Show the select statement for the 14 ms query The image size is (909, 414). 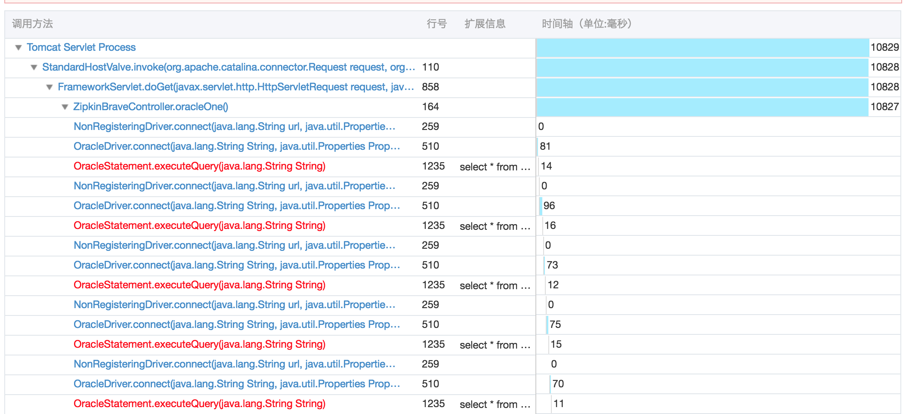(x=495, y=167)
